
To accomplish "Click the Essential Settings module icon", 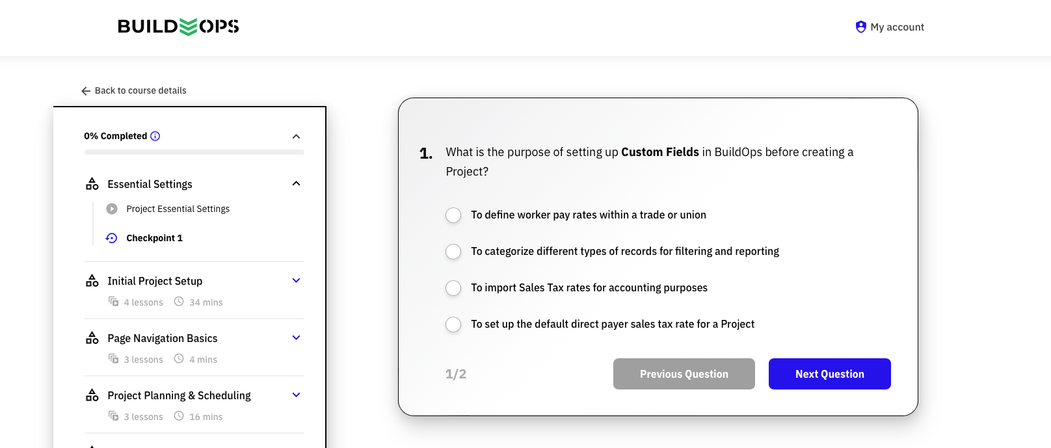I will click(92, 184).
